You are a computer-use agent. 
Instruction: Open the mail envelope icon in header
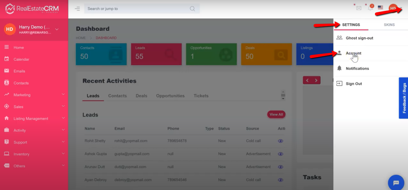pyautogui.click(x=359, y=8)
